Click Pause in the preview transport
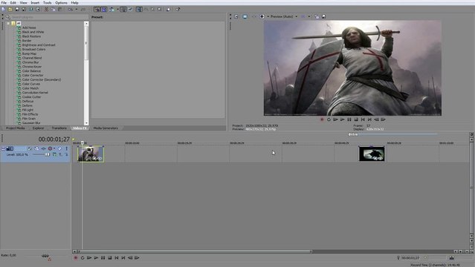 349,119
